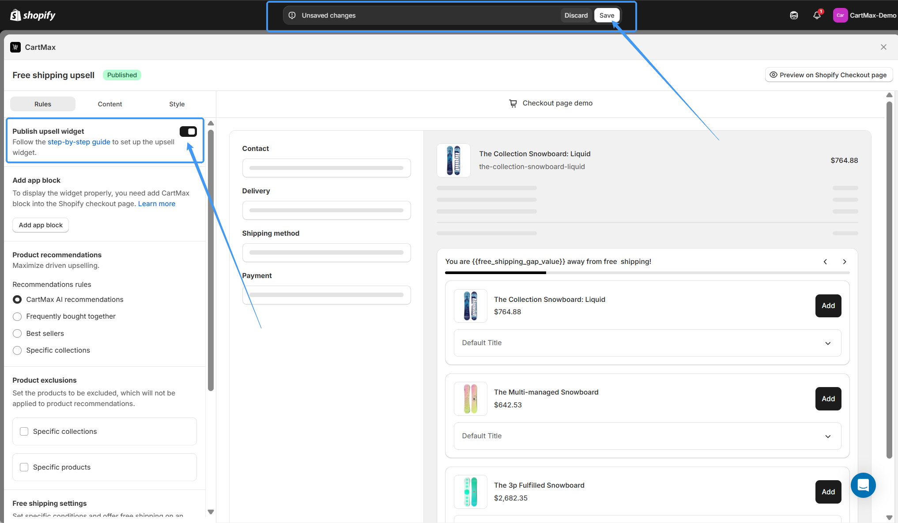The width and height of the screenshot is (898, 523).
Task: Open the notifications bell
Action: coord(817,15)
